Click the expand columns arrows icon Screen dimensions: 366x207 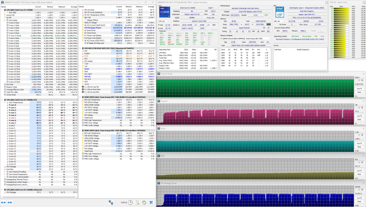coord(4,202)
